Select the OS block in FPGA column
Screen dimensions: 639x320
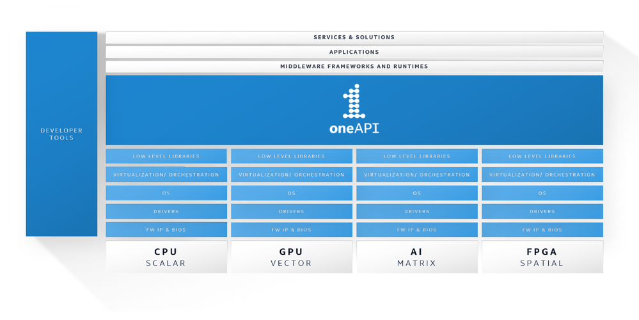coord(542,193)
